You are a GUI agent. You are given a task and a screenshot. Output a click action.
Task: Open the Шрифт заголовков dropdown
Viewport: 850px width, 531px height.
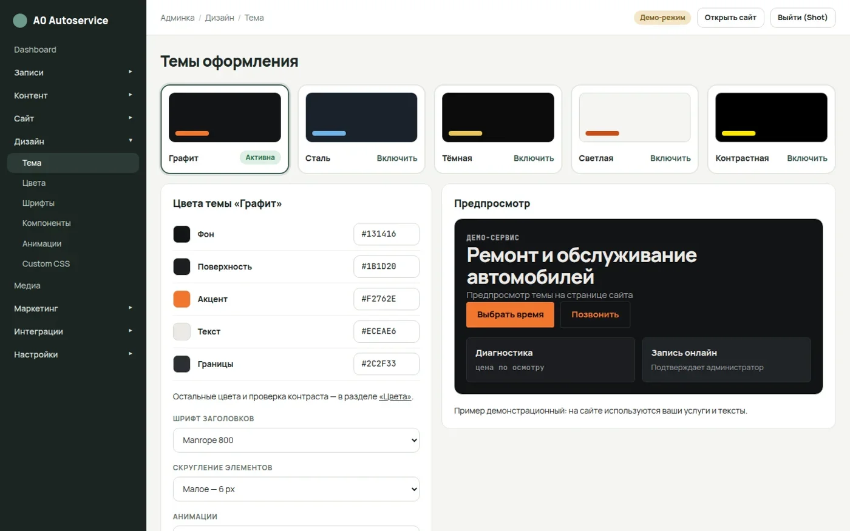point(296,441)
